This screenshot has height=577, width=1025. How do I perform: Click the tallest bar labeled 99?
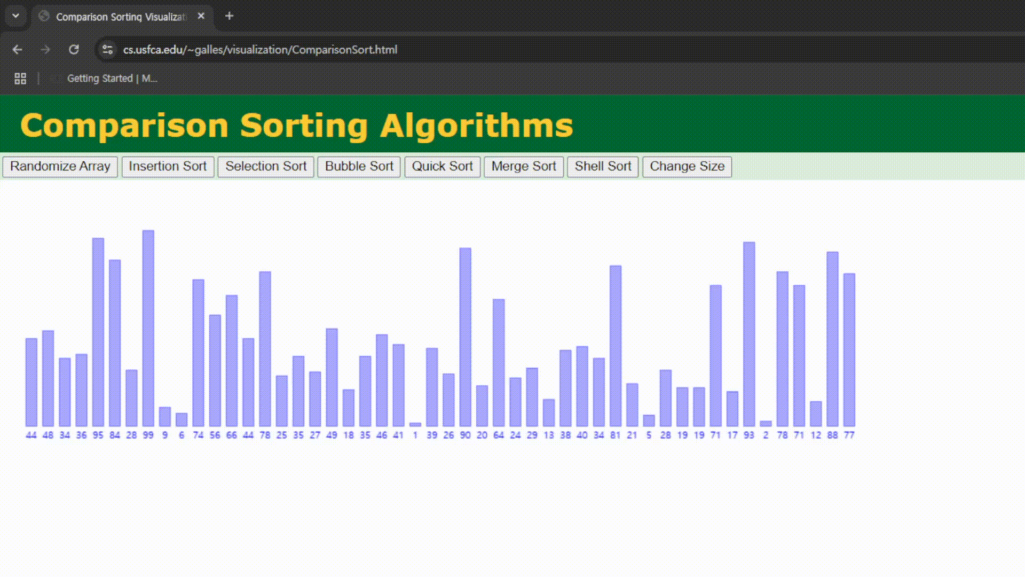click(148, 328)
